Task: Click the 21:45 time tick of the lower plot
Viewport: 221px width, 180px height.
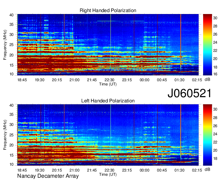Action: 92,170
